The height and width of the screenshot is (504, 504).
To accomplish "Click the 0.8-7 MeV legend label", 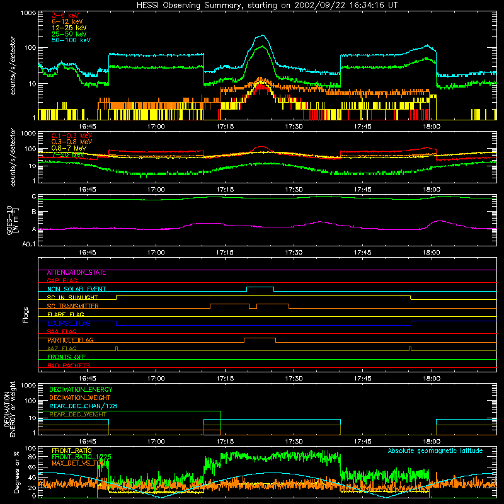I will tap(69, 148).
